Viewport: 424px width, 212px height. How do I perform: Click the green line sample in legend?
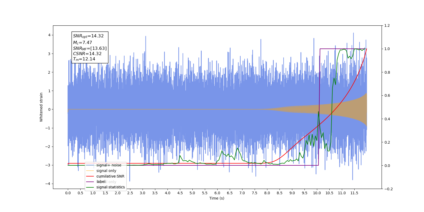click(90, 187)
